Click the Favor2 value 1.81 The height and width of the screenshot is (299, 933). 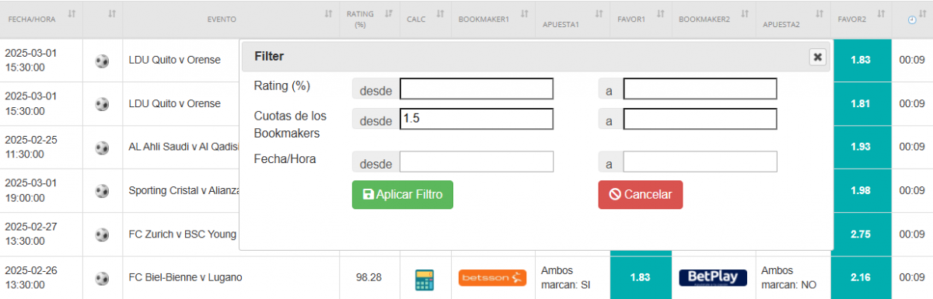(x=861, y=103)
